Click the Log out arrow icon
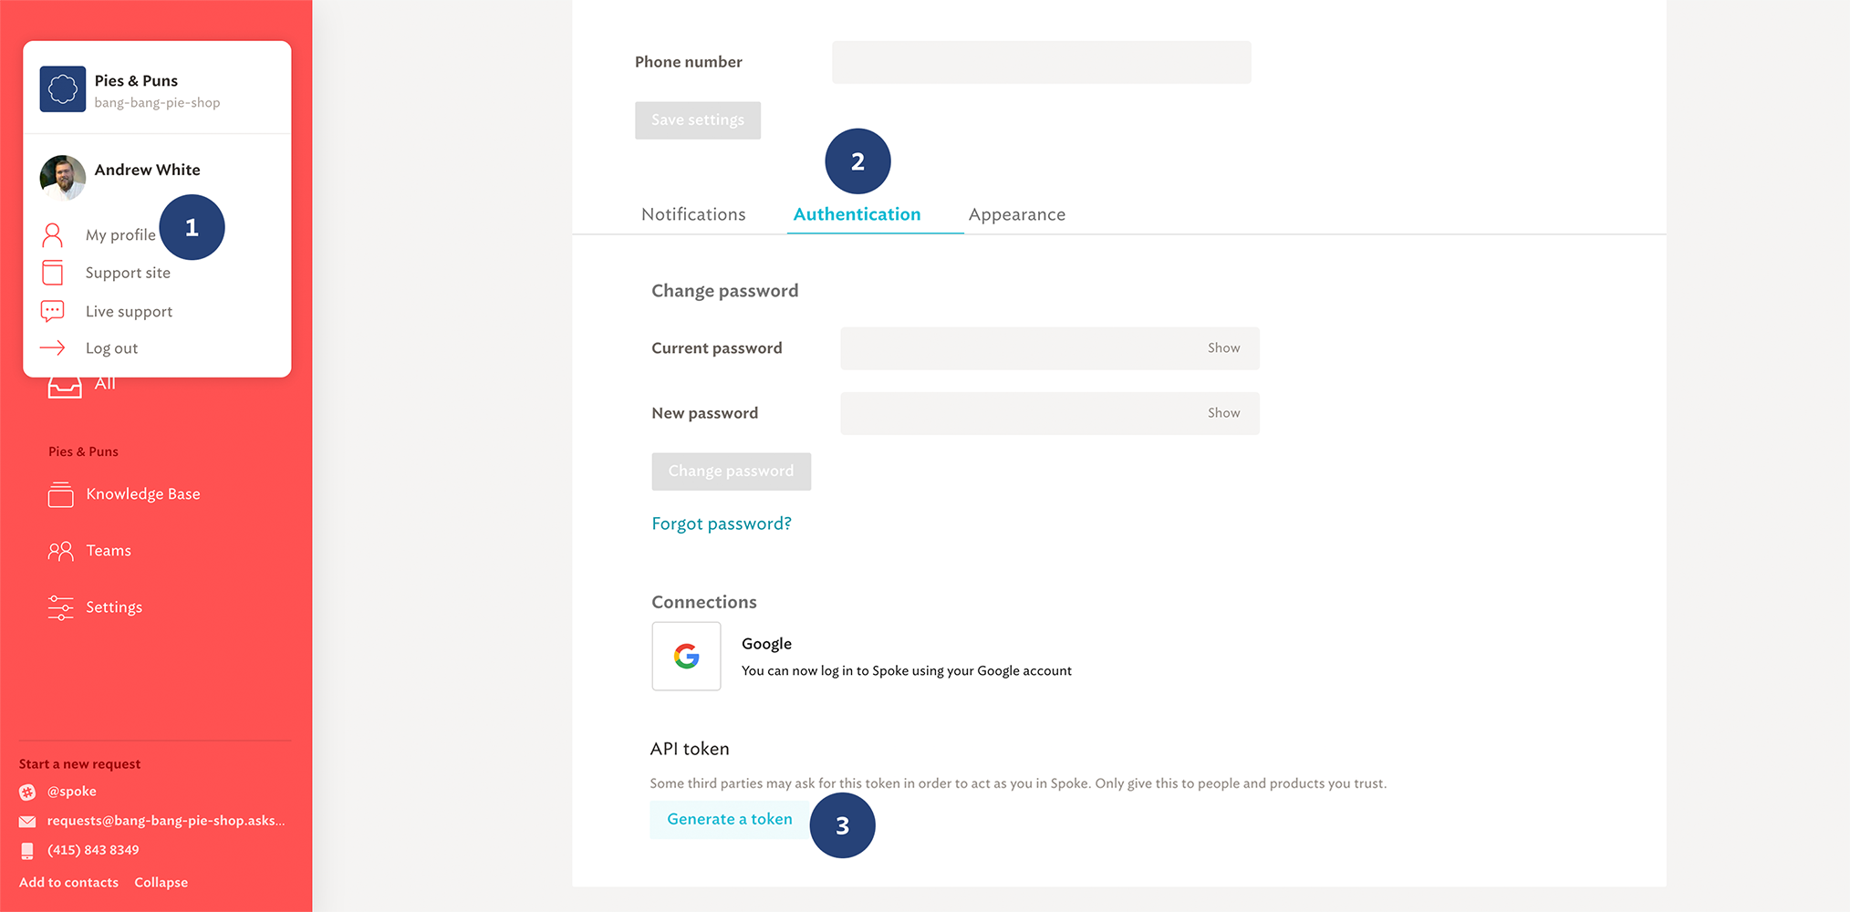 tap(53, 348)
